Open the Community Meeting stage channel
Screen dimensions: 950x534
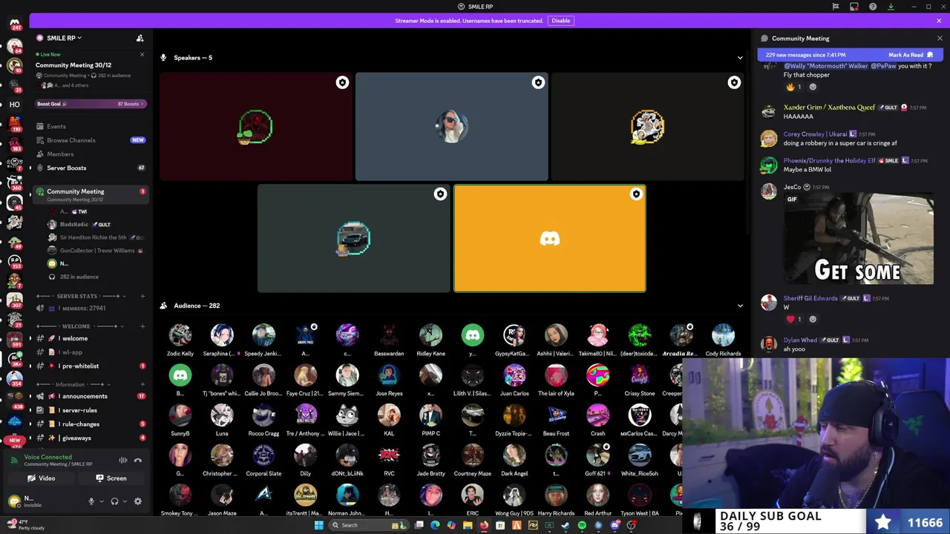(x=91, y=194)
